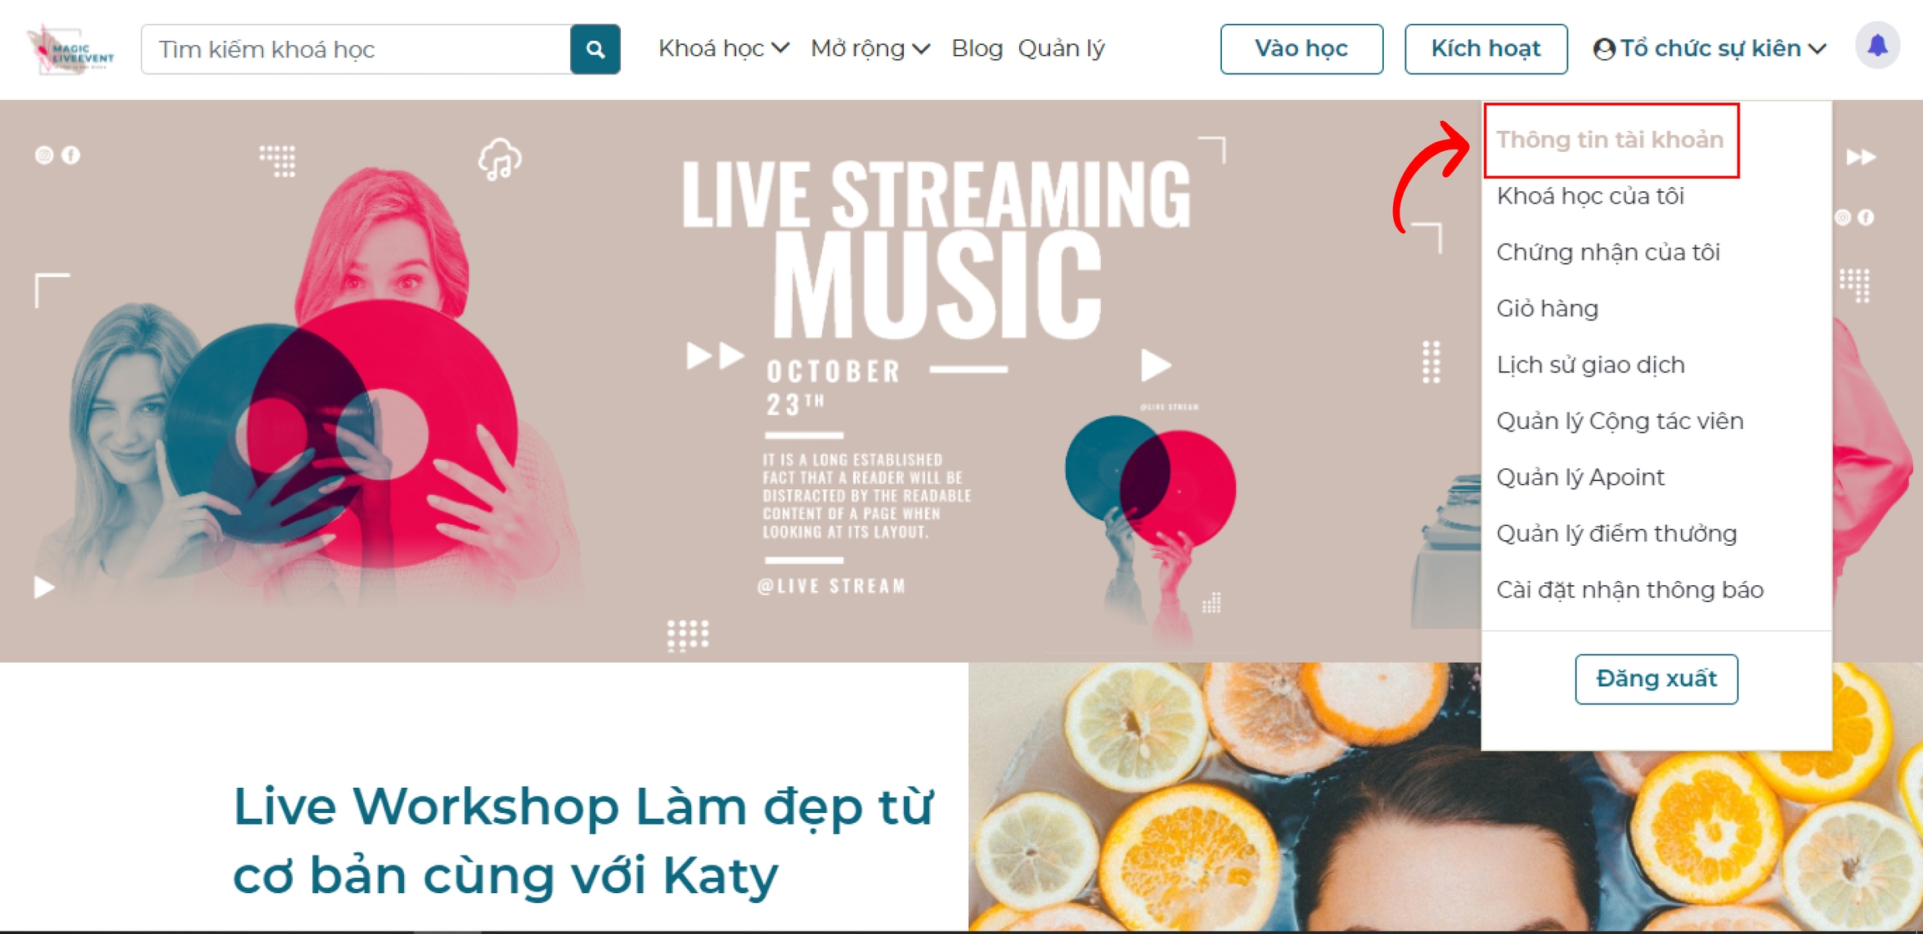Screen dimensions: 1923x934
Task: Click the play triangle beside October line
Action: 1156,365
